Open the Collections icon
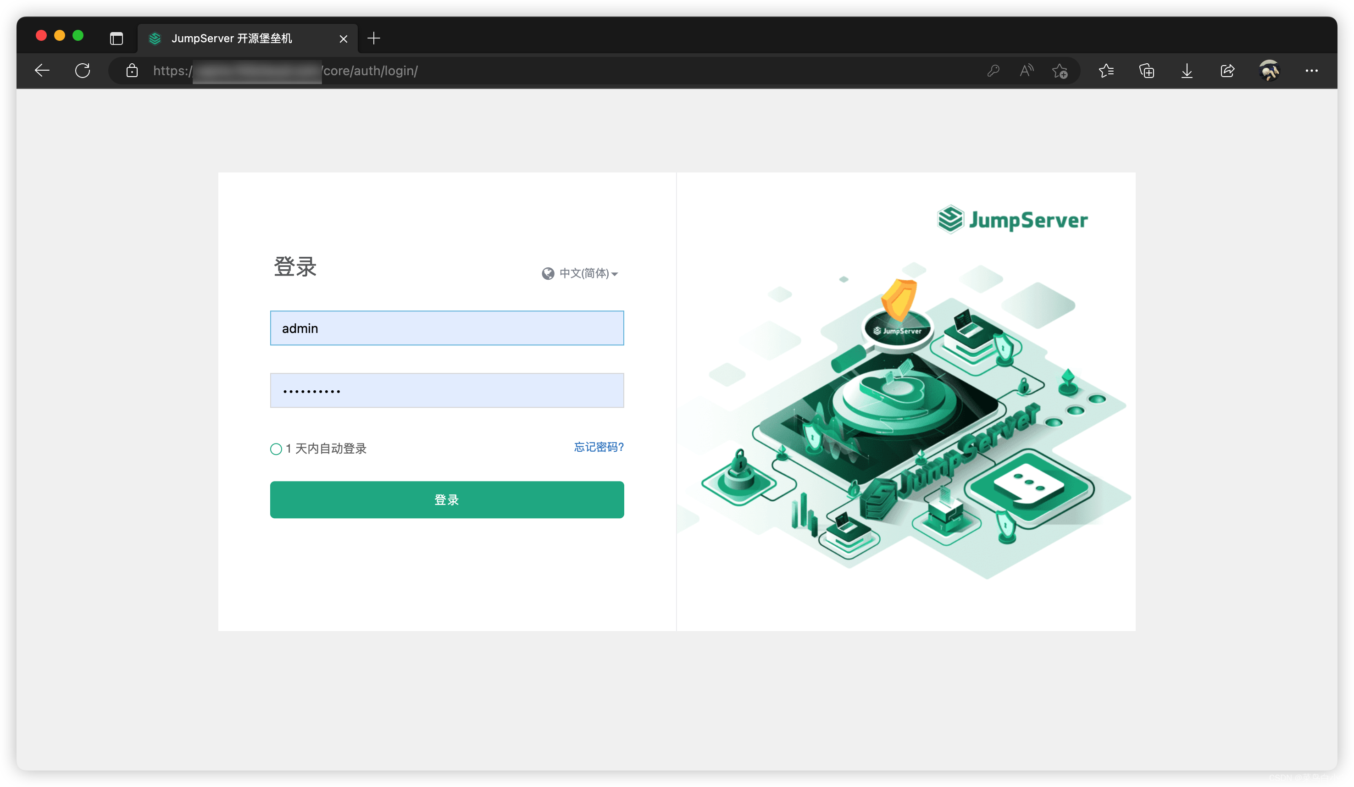 (x=1147, y=70)
